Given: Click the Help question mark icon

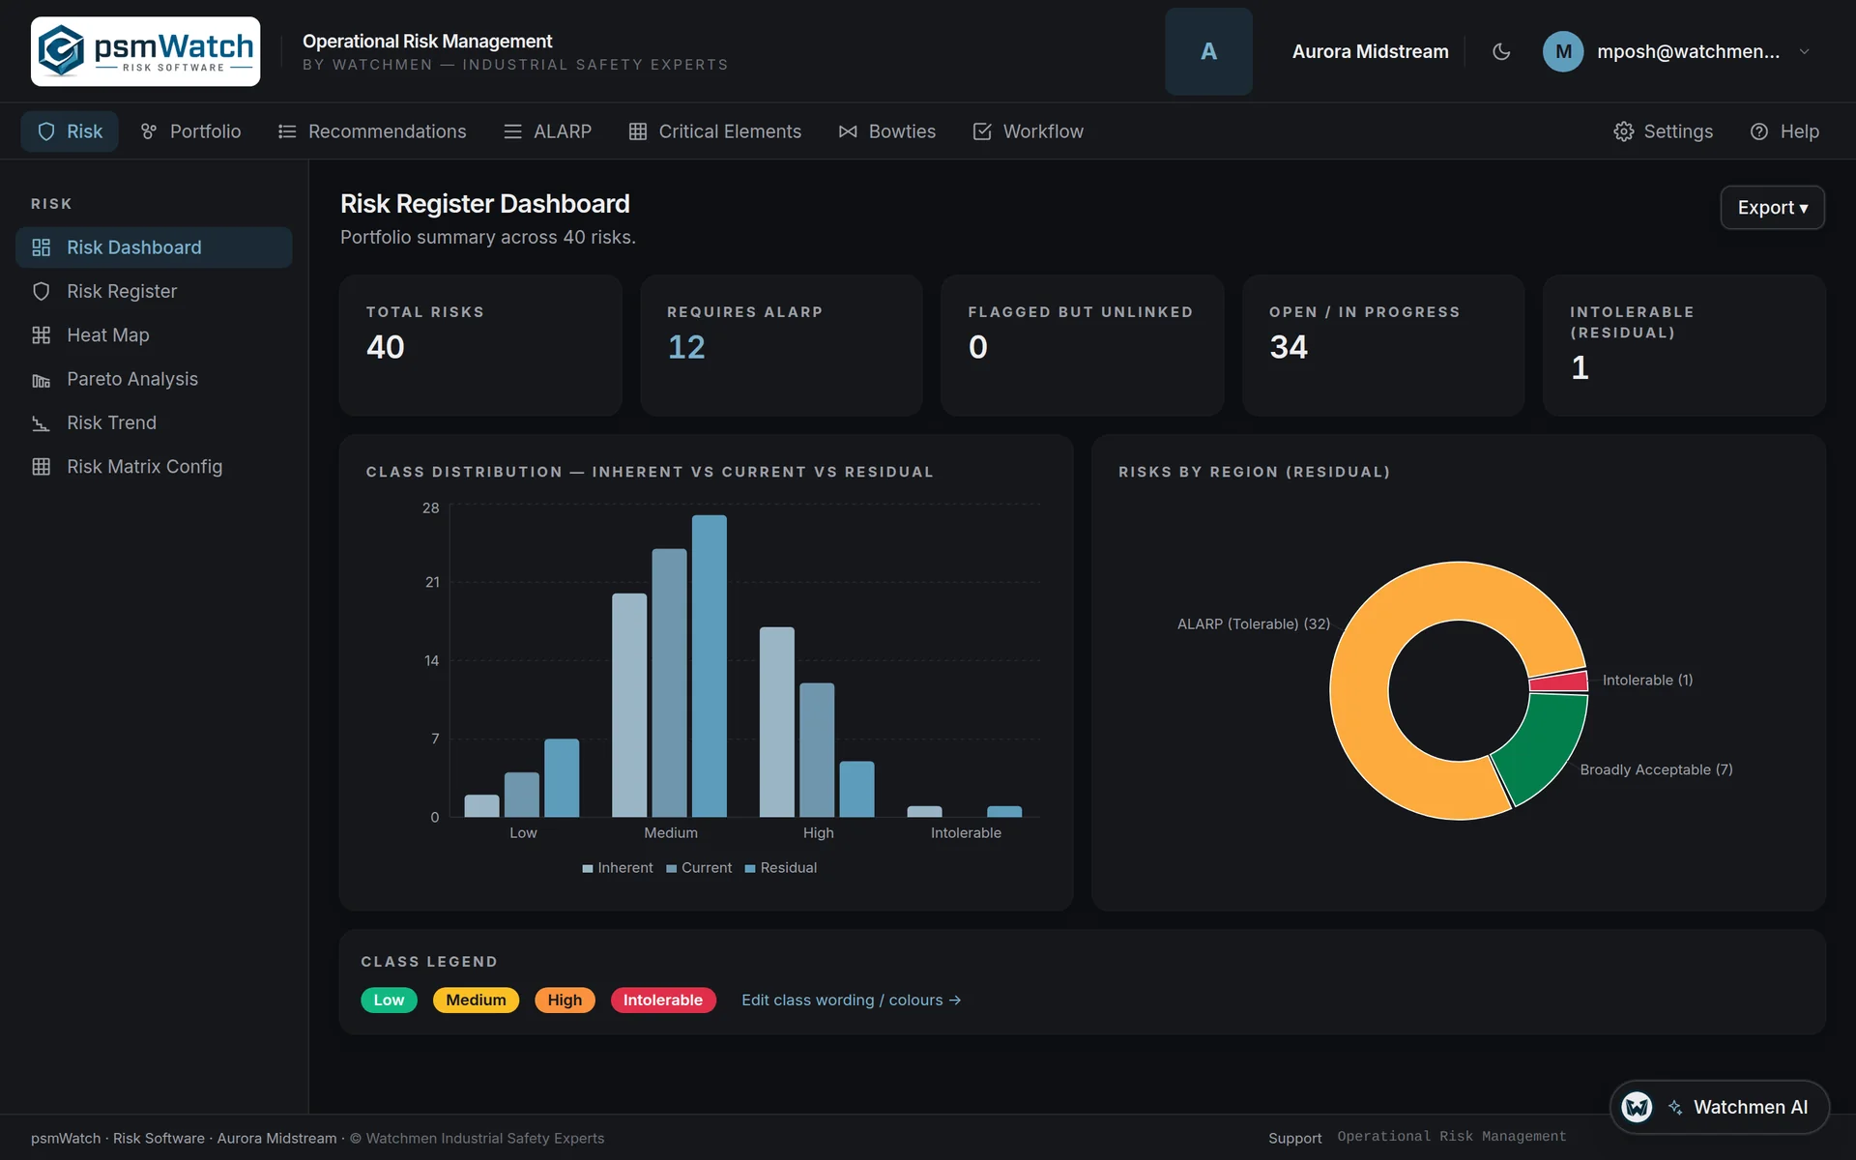Looking at the screenshot, I should (x=1759, y=131).
